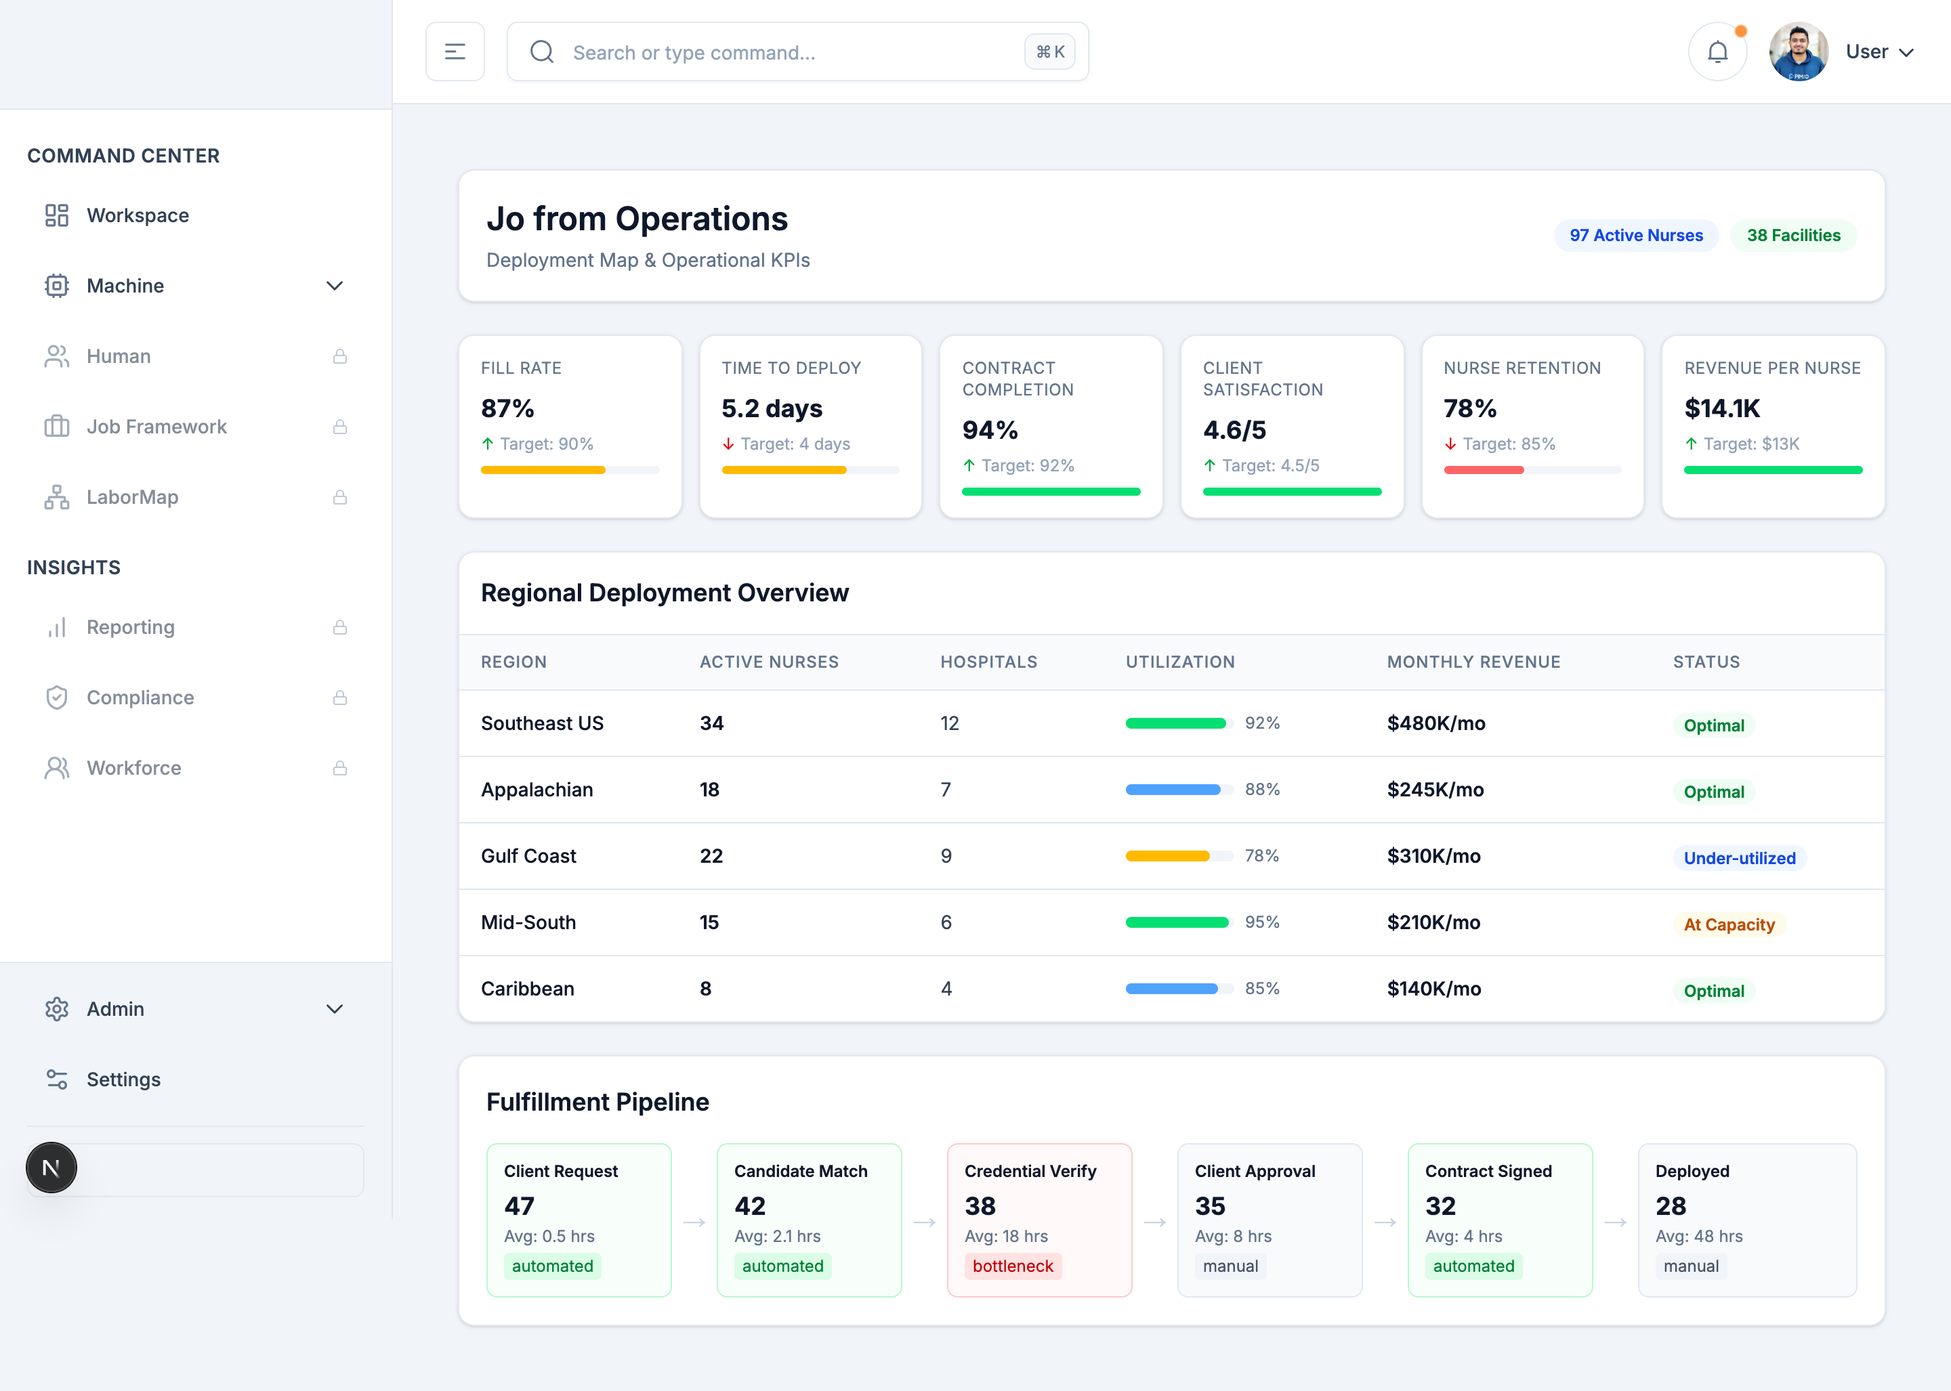Click the Settings sliders icon
Viewport: 1951px width, 1391px height.
56,1079
